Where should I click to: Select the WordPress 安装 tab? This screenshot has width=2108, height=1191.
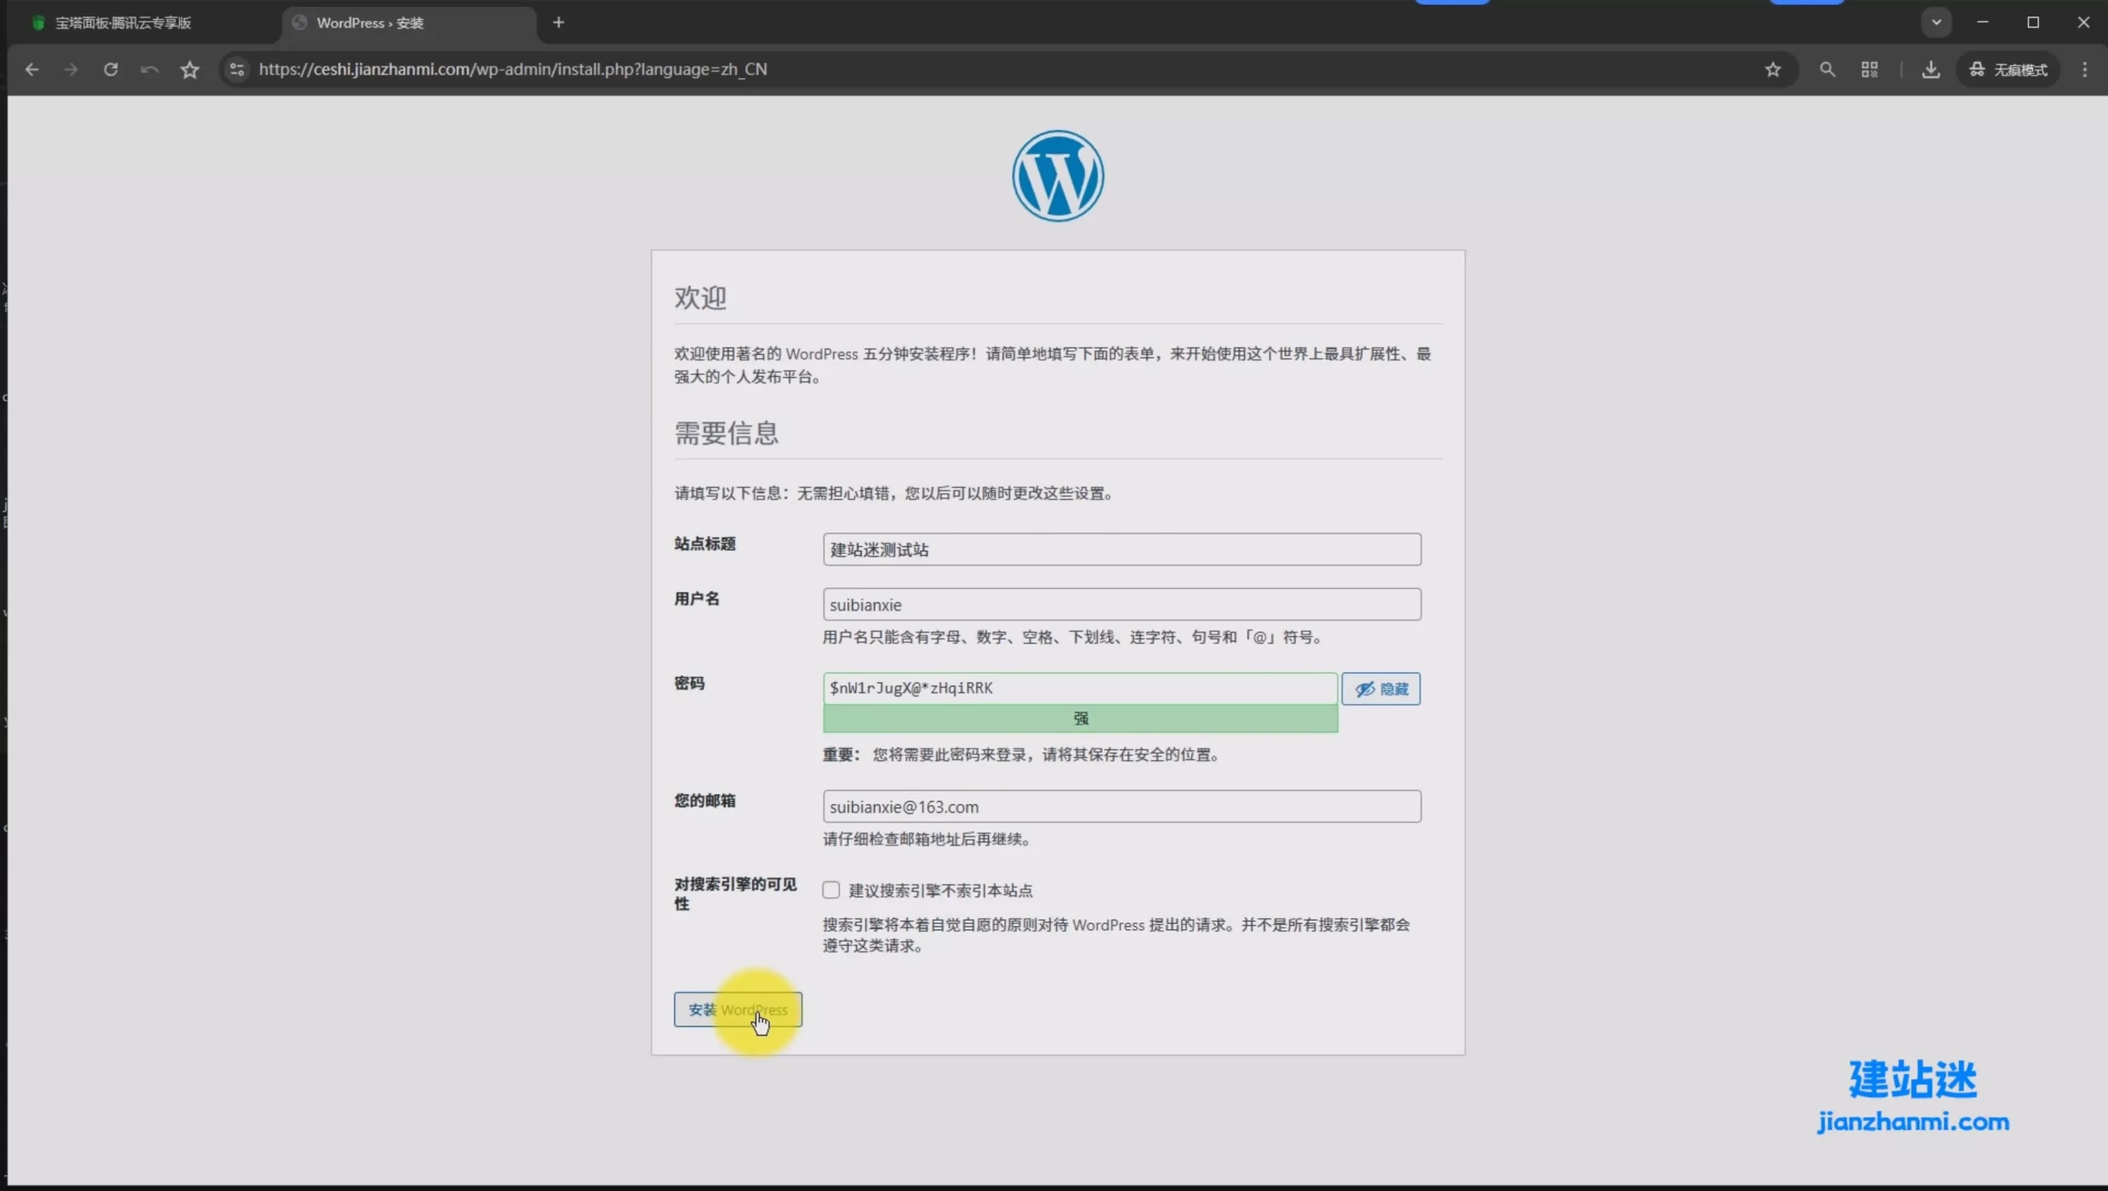click(x=371, y=23)
